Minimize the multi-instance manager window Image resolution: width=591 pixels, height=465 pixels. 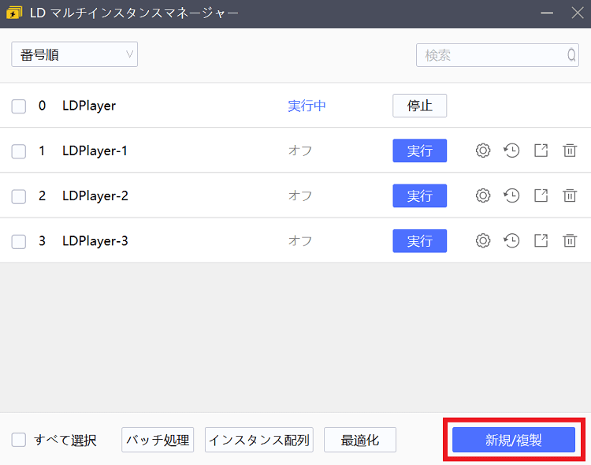tap(547, 13)
